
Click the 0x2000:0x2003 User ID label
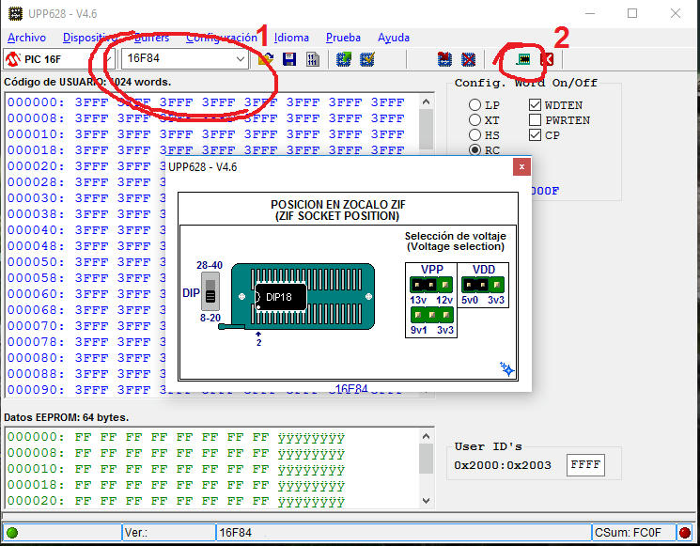click(x=503, y=465)
